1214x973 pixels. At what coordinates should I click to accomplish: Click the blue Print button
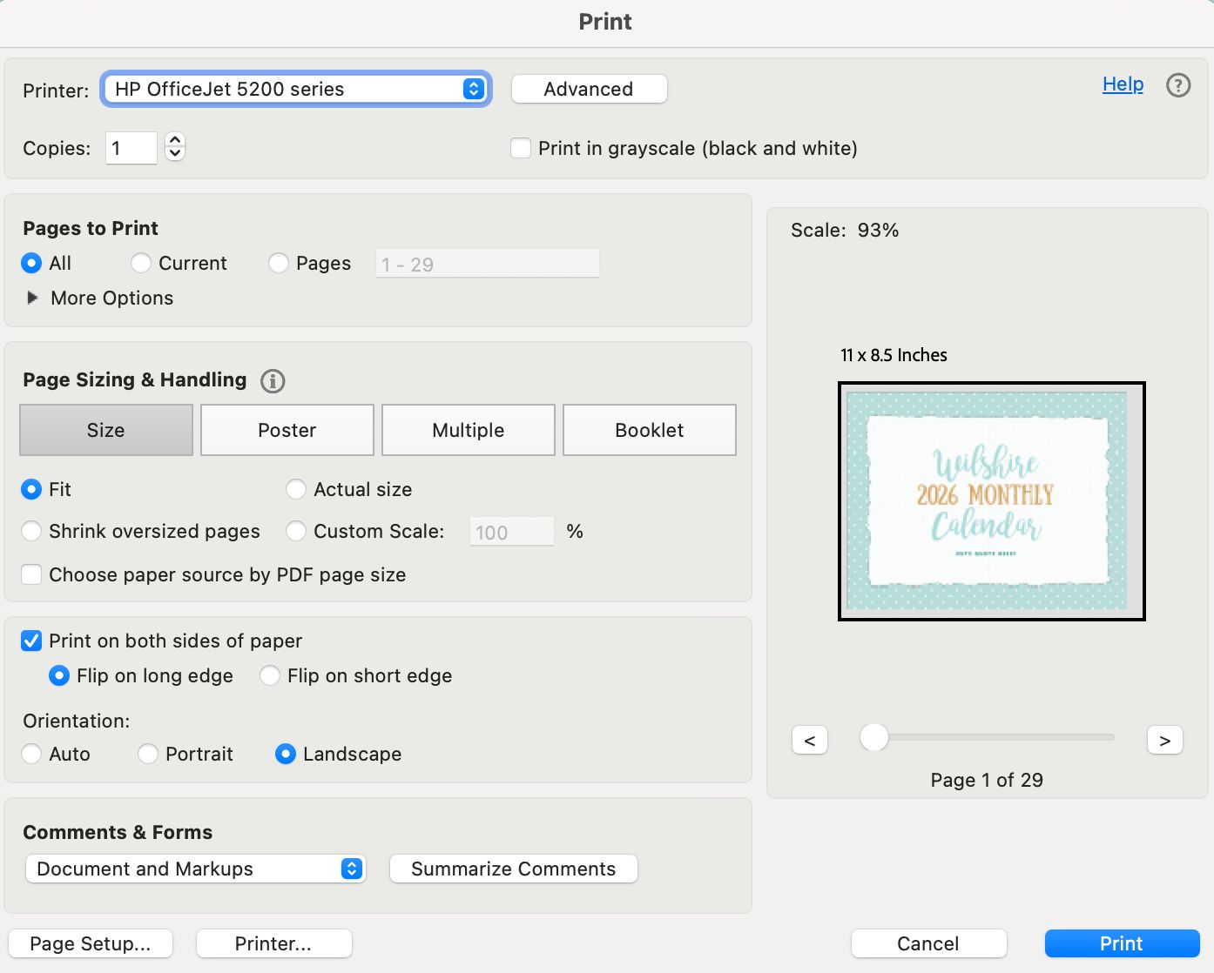click(1121, 943)
